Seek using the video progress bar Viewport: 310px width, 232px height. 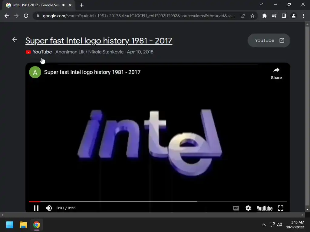coord(158,201)
